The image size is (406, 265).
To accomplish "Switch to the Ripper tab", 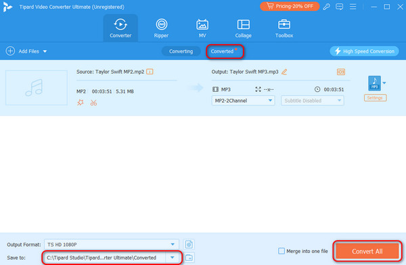I will click(x=161, y=28).
